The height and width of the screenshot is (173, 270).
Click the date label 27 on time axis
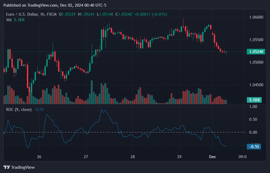pos(86,157)
